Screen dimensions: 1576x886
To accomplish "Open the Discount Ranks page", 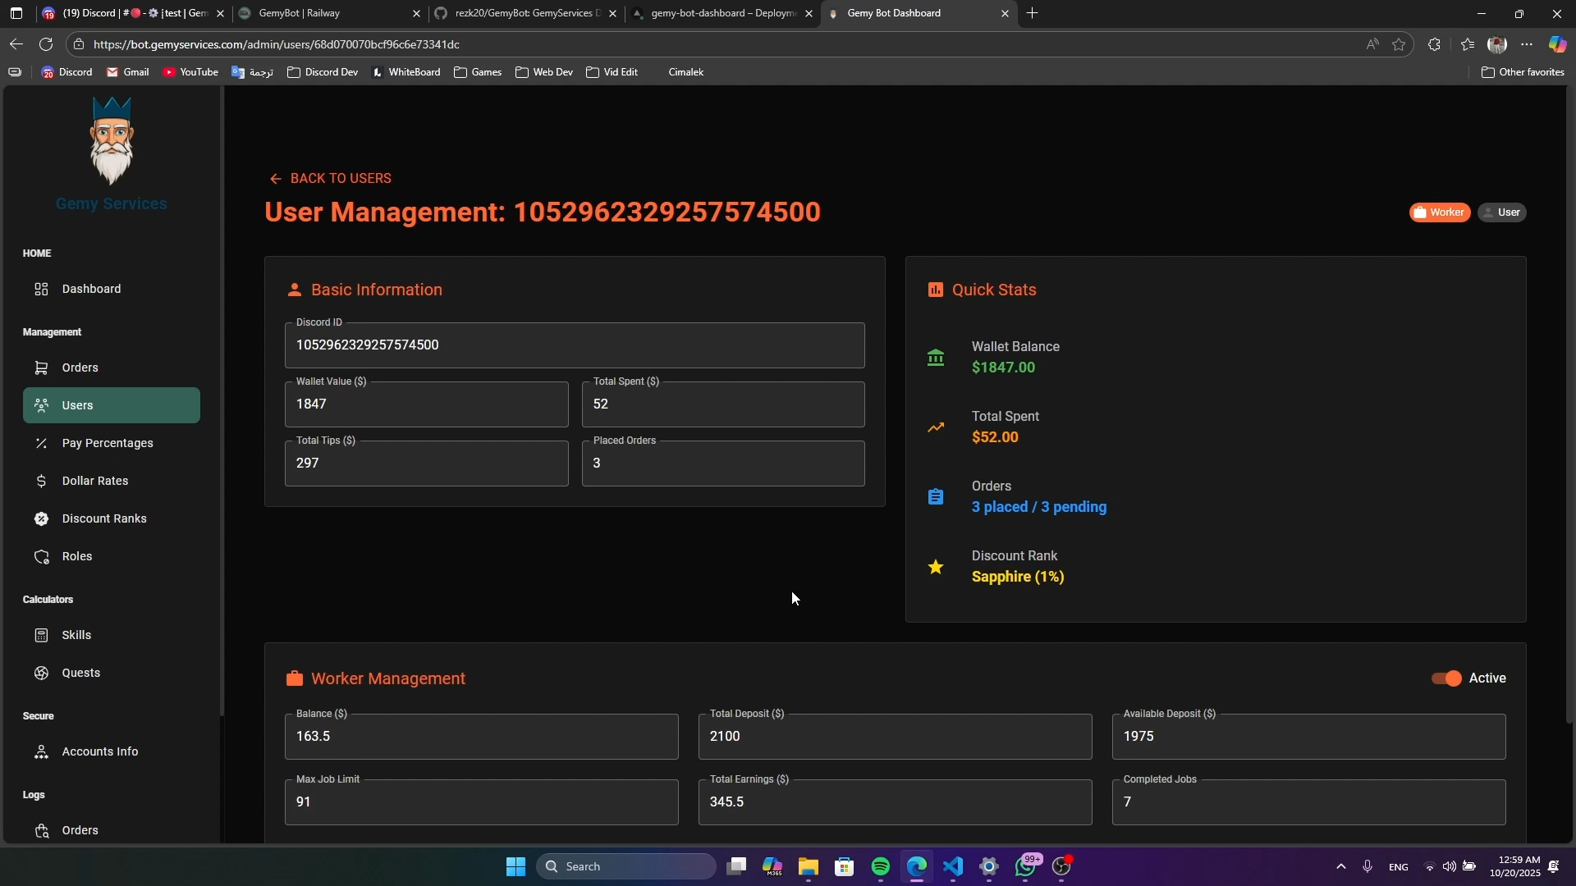I will [x=103, y=518].
